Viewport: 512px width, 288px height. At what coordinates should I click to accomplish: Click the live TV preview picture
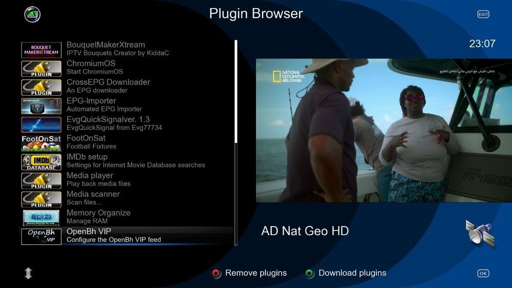384,131
